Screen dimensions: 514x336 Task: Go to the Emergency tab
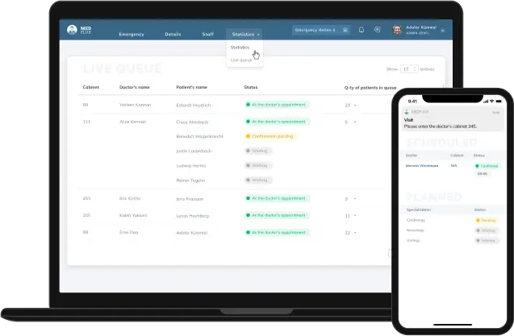[132, 35]
